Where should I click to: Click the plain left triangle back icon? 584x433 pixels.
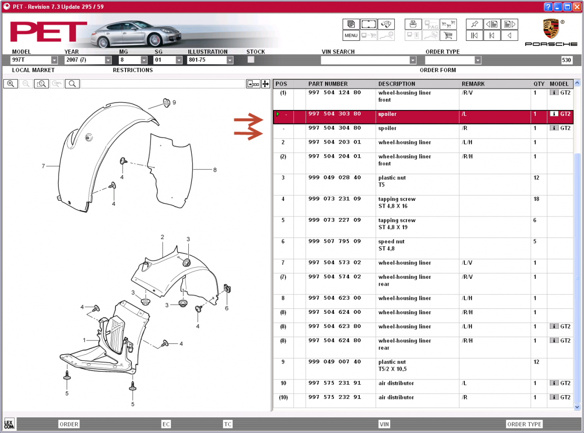pyautogui.click(x=510, y=36)
